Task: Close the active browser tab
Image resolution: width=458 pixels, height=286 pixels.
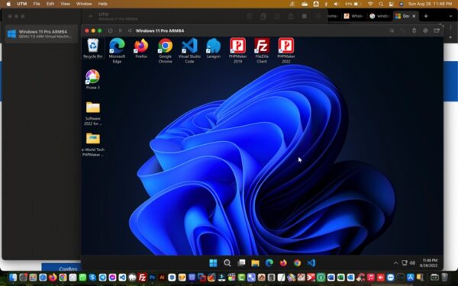Action: 414,16
